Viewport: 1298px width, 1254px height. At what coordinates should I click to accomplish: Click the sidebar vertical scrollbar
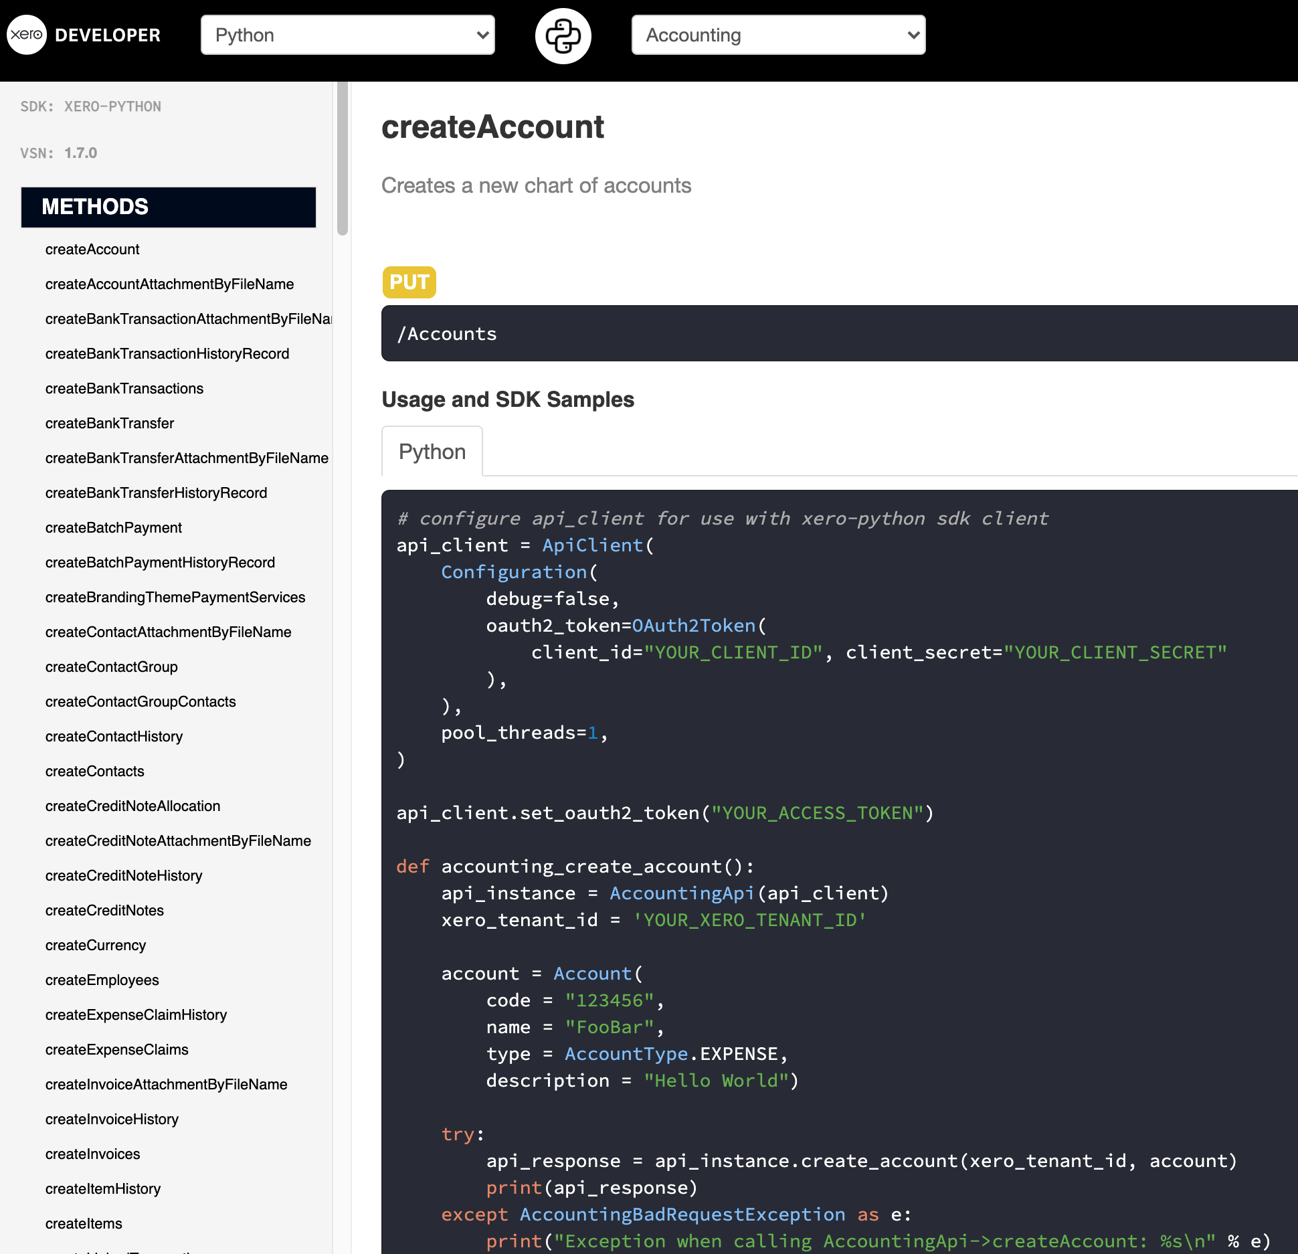[343, 159]
